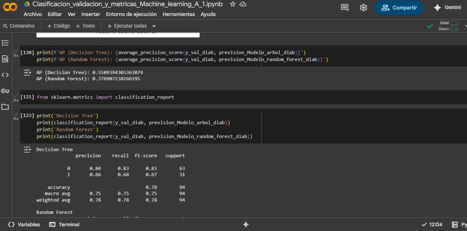Open Comandos search palette
Viewport: 467px width, 231px height.
(19, 26)
